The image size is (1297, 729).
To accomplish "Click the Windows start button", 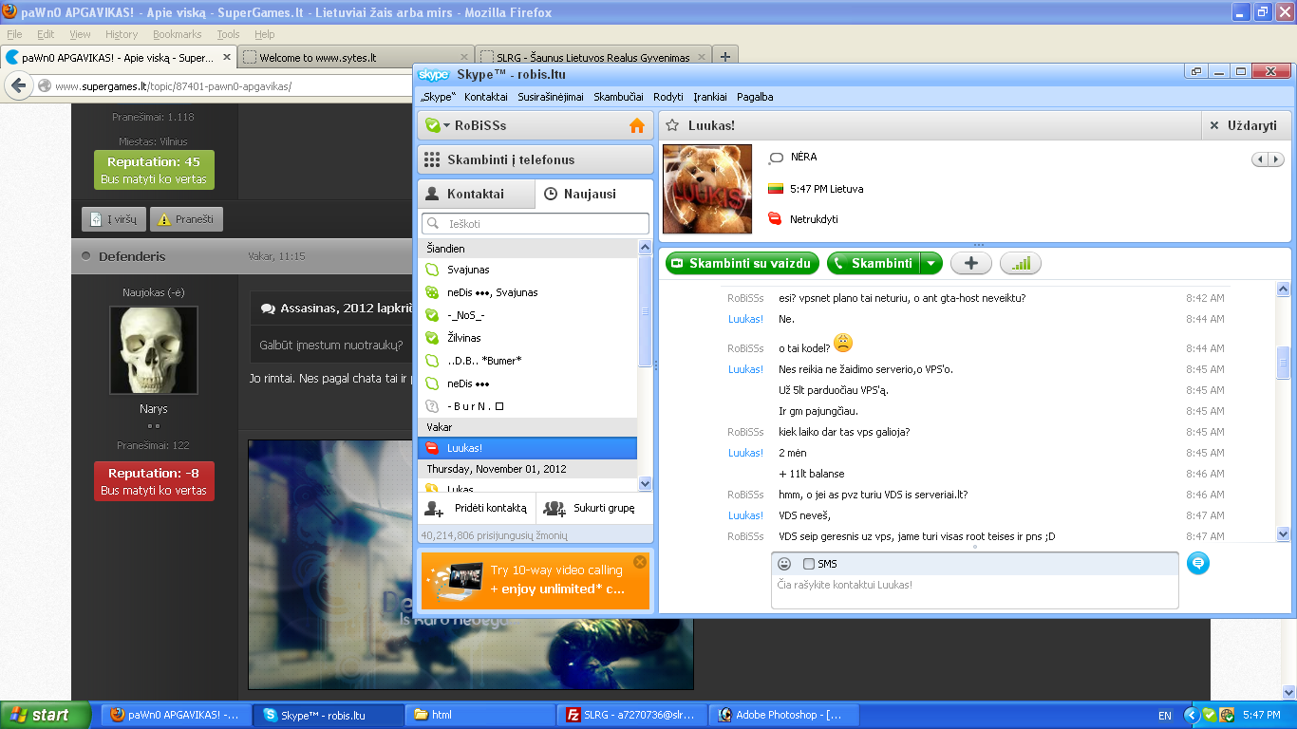I will 46,715.
